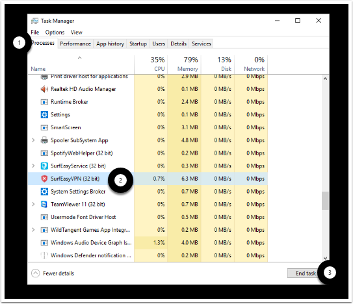This screenshot has width=353, height=304.
Task: Click the Fewer details link
Action: (59, 273)
